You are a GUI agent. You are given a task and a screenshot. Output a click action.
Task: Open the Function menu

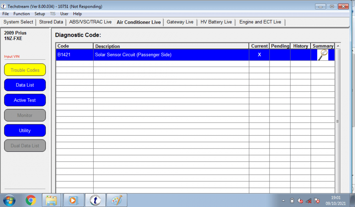[x=21, y=14]
